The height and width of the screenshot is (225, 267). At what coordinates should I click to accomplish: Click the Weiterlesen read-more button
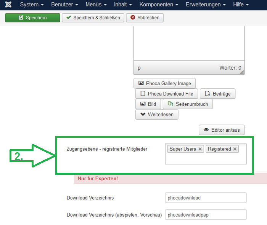pos(157,114)
